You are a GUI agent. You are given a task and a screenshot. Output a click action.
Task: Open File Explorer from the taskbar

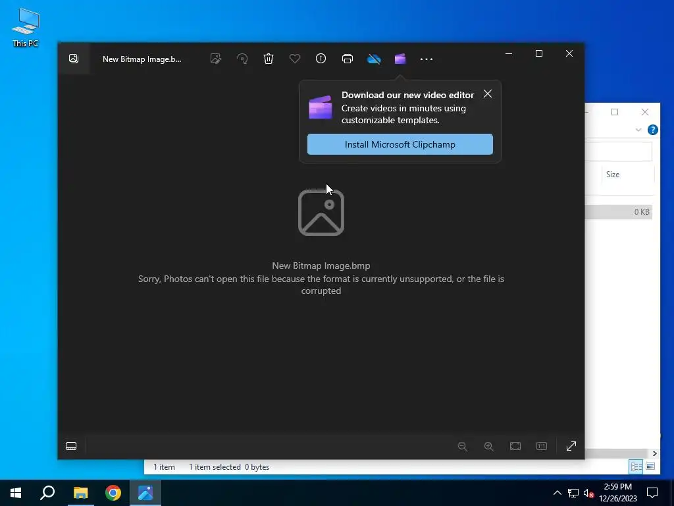point(80,493)
